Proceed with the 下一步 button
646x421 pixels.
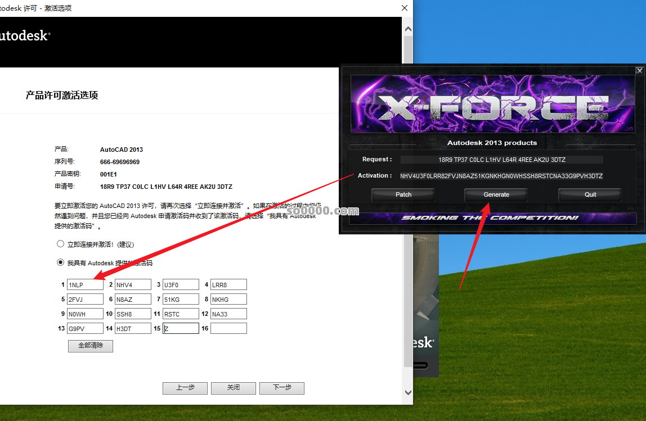[x=282, y=388]
